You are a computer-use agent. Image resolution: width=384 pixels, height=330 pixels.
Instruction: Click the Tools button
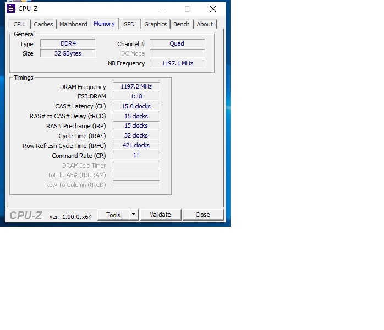coord(113,215)
